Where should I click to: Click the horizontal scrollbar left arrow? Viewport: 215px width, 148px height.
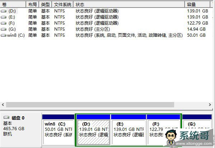3,104
